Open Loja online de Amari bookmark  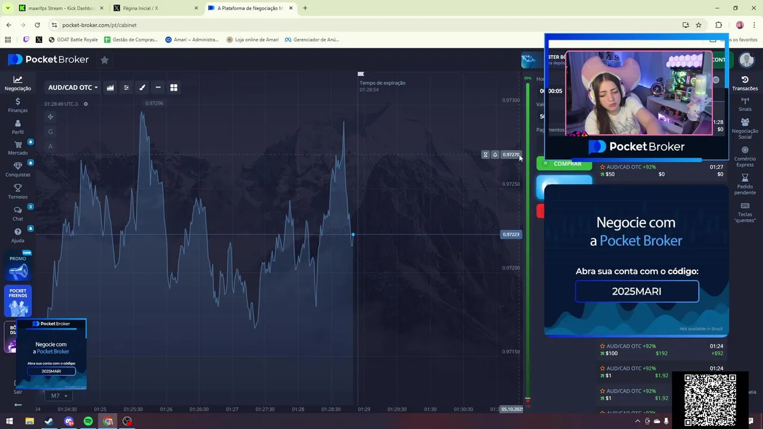pyautogui.click(x=252, y=39)
